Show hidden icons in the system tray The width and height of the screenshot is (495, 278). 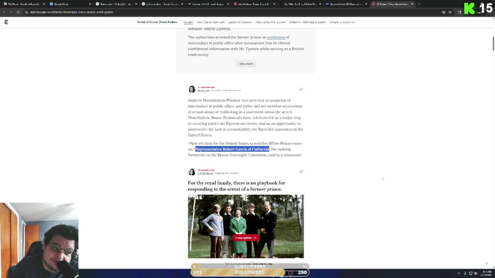coord(459,273)
